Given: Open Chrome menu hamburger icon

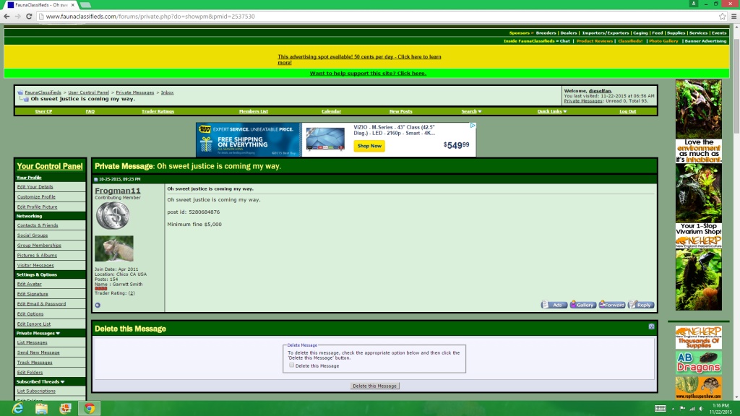Looking at the screenshot, I should pyautogui.click(x=734, y=16).
